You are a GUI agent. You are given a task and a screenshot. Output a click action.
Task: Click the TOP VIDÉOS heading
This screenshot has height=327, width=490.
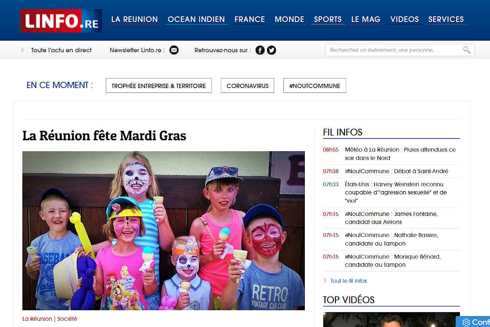[349, 300]
